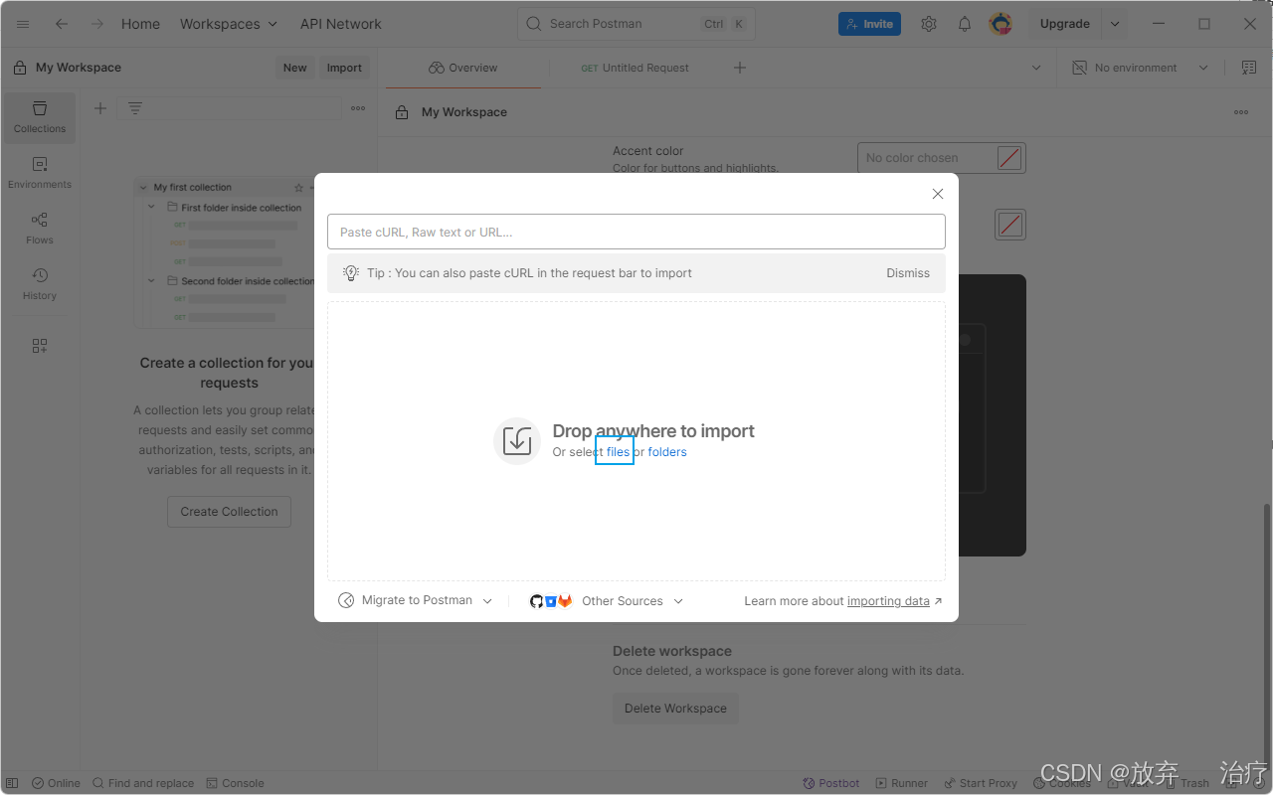The width and height of the screenshot is (1273, 795).
Task: Open Collections in the sidebar
Action: 40,117
